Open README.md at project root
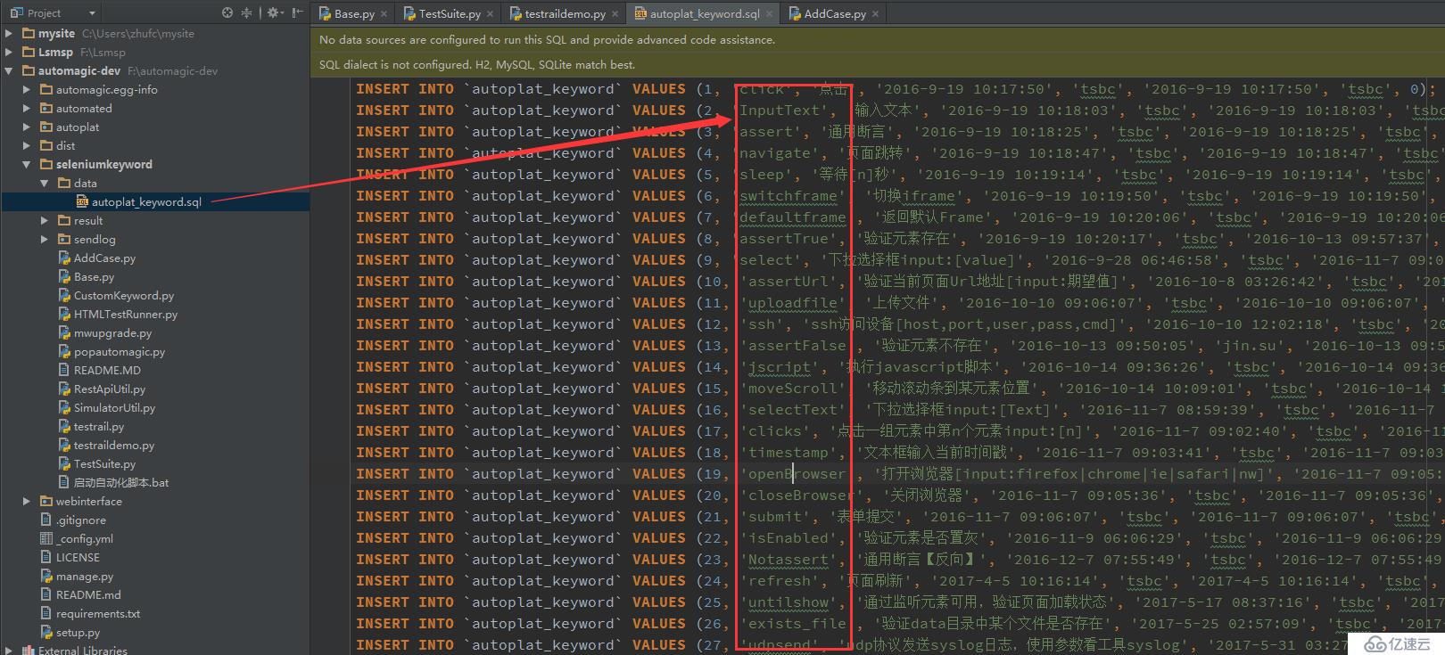This screenshot has height=655, width=1445. [x=87, y=594]
